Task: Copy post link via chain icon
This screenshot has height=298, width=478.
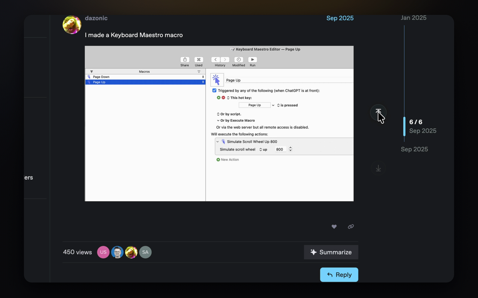Action: (x=351, y=226)
